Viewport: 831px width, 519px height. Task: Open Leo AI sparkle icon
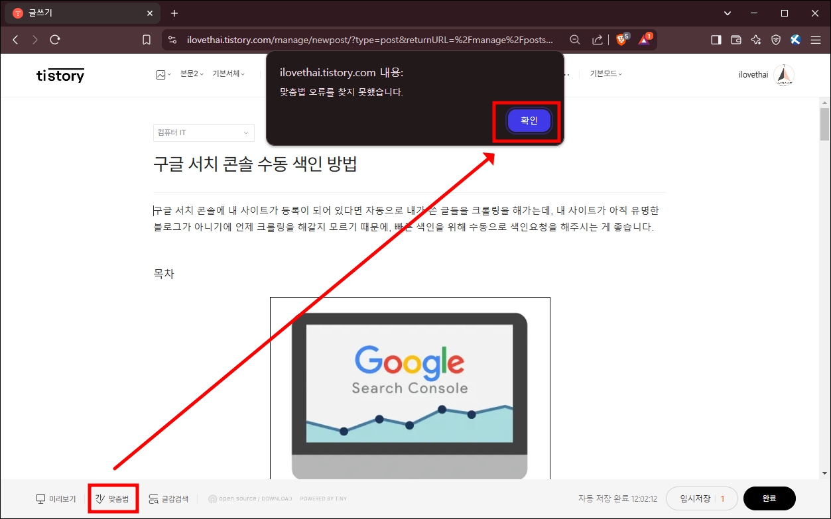tap(755, 40)
